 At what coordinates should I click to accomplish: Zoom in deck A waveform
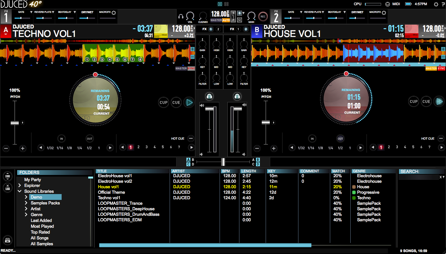point(192,49)
